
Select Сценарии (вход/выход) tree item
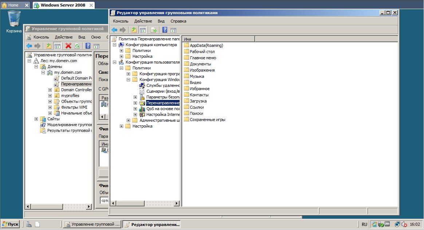click(x=160, y=92)
